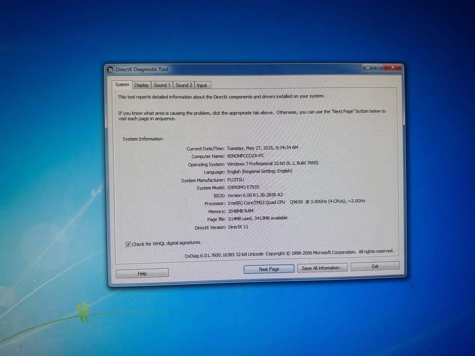This screenshot has height=356, width=475.
Task: Click the Next Page button
Action: [x=269, y=269]
